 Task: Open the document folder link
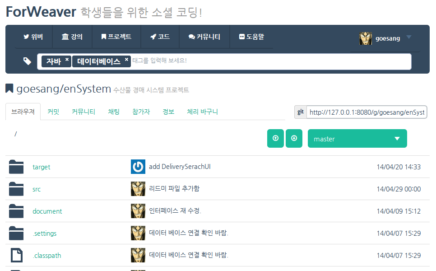(x=47, y=211)
